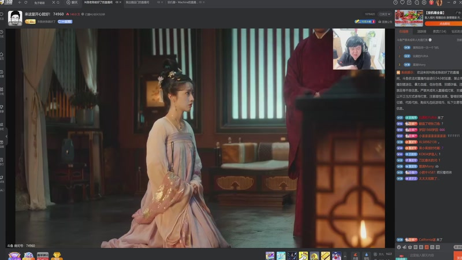Image resolution: width=462 pixels, height=260 pixels.
Task: Clear the top search box with the X icon
Action: tap(53, 2)
